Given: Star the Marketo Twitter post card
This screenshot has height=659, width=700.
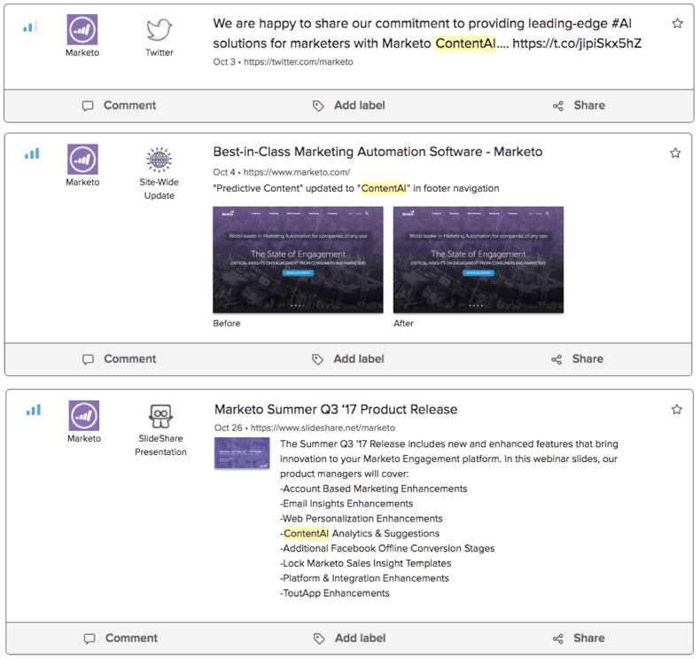Looking at the screenshot, I should click(678, 24).
